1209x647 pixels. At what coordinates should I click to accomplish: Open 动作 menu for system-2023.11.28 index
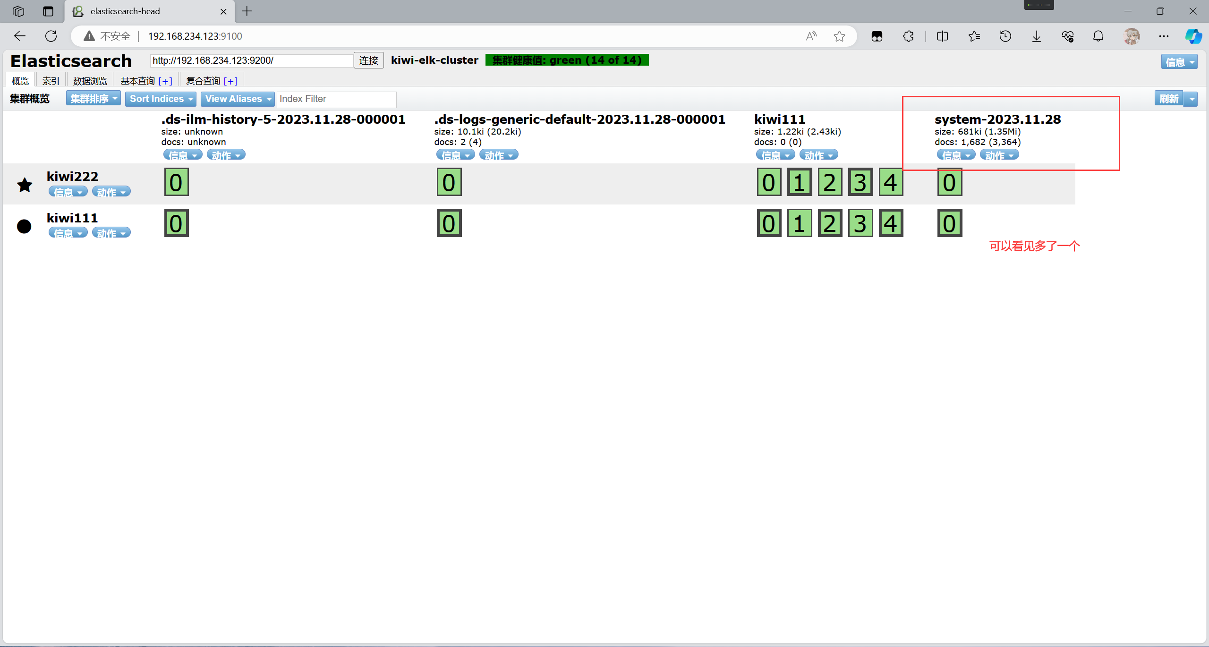point(999,155)
